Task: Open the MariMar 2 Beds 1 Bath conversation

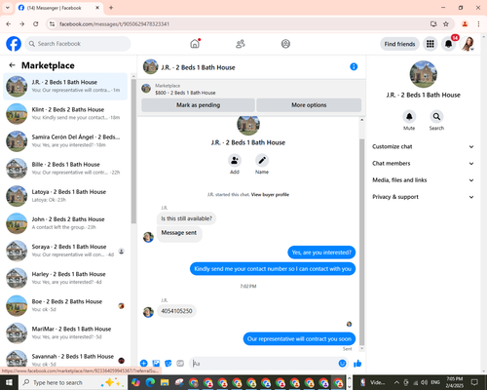Action: pos(65,332)
